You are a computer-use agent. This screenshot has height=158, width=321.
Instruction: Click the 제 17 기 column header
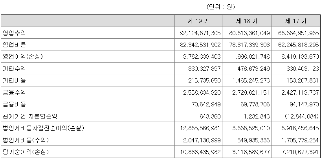pyautogui.click(x=296, y=21)
